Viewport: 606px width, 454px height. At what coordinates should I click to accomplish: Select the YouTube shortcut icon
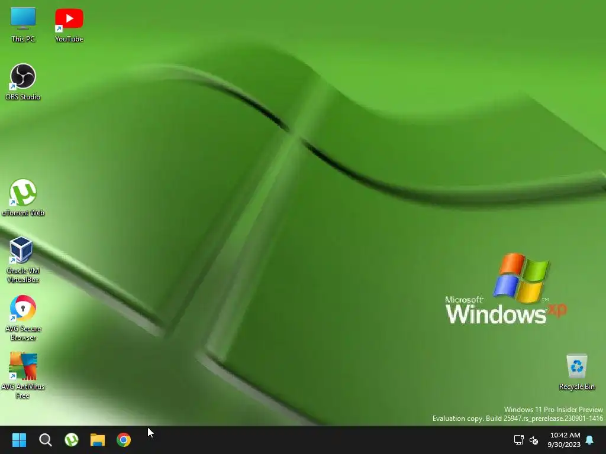pos(69,24)
